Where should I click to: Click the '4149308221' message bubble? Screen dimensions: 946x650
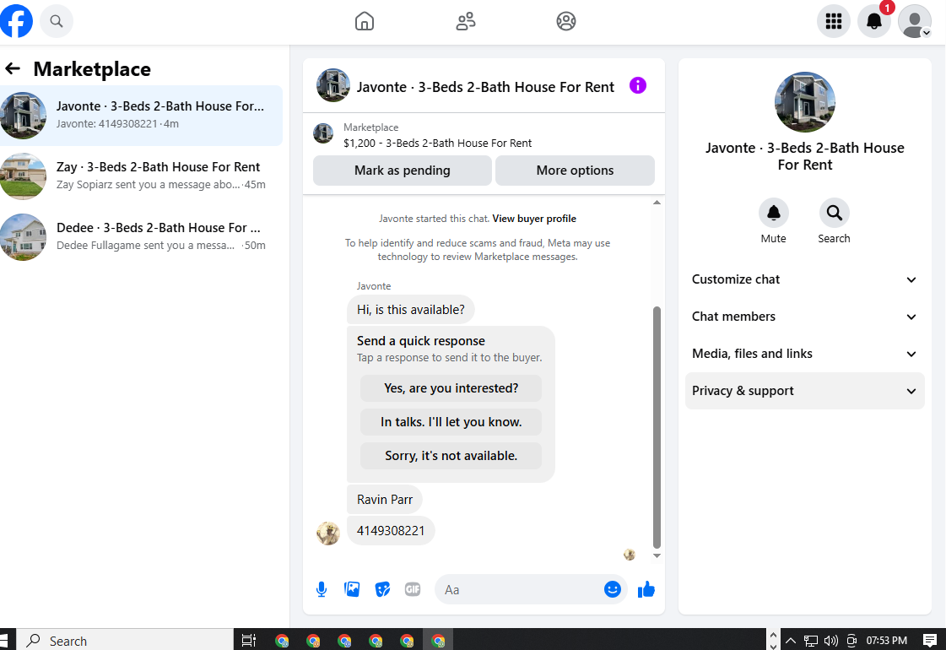pyautogui.click(x=391, y=530)
